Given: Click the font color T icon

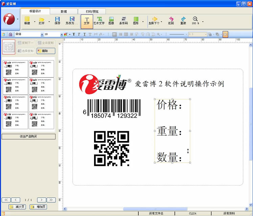Looking at the screenshot, I should tap(66, 34).
